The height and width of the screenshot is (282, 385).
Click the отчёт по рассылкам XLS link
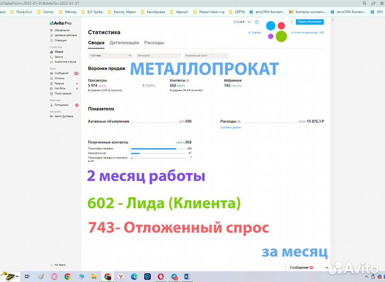point(307,33)
